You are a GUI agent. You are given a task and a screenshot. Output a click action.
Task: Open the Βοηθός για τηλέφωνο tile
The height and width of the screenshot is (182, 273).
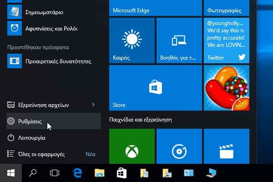[179, 40]
